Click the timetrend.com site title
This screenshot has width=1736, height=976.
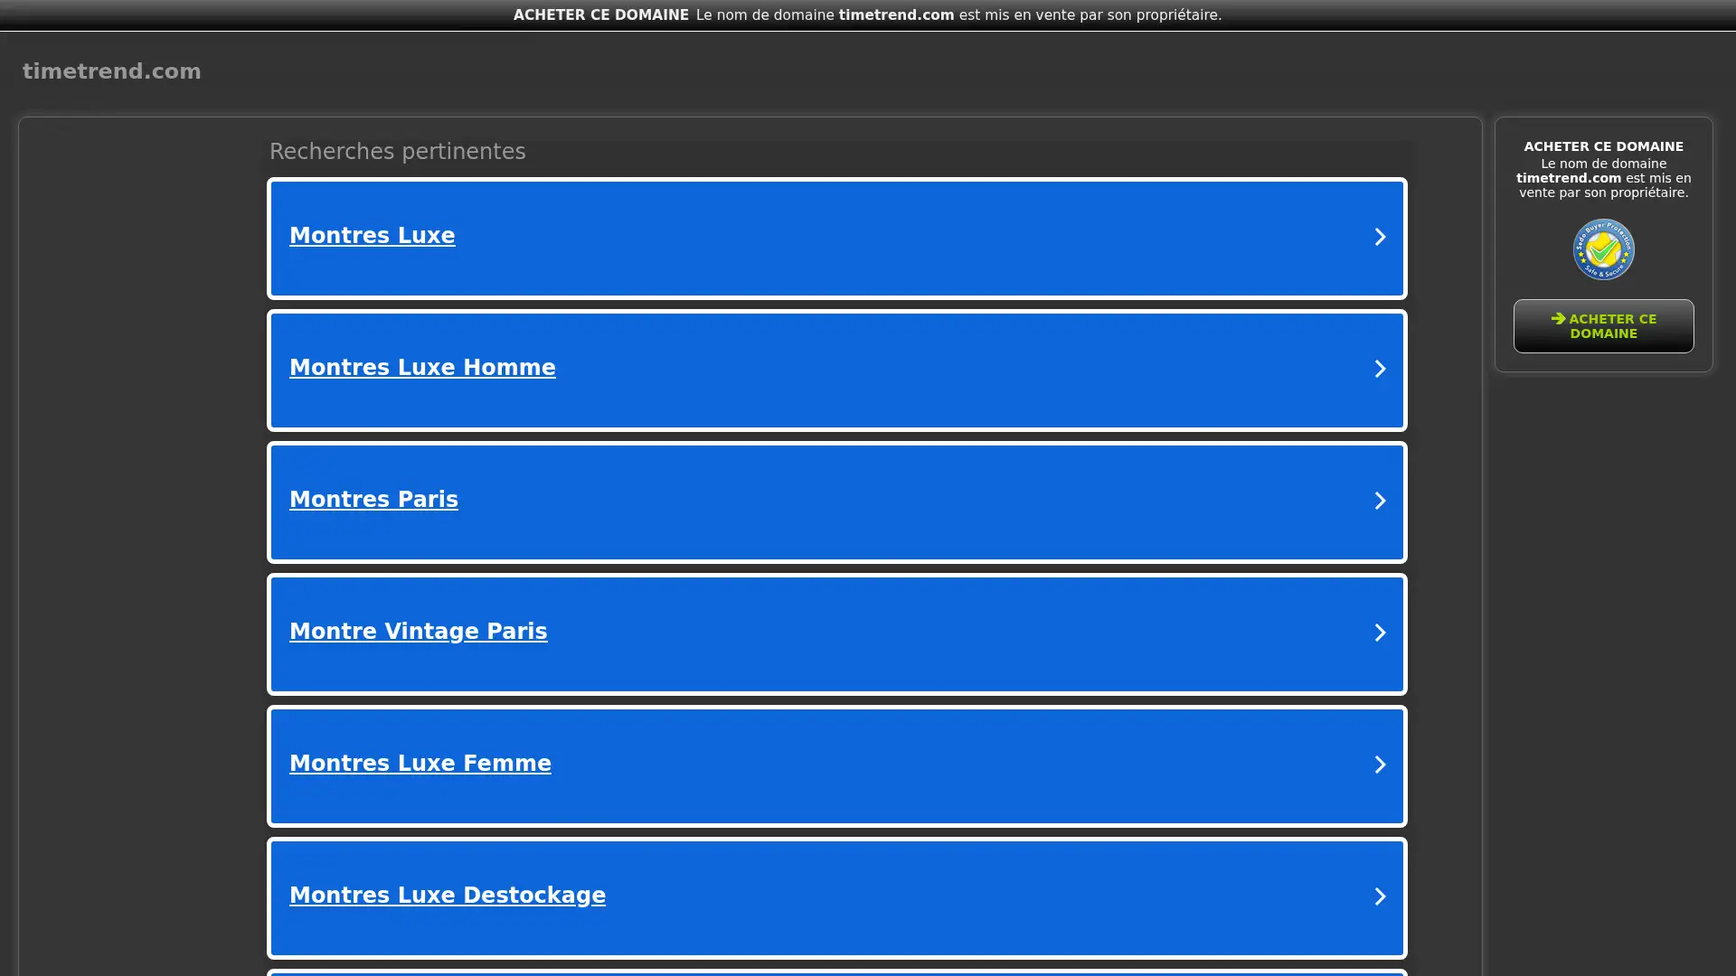[111, 71]
